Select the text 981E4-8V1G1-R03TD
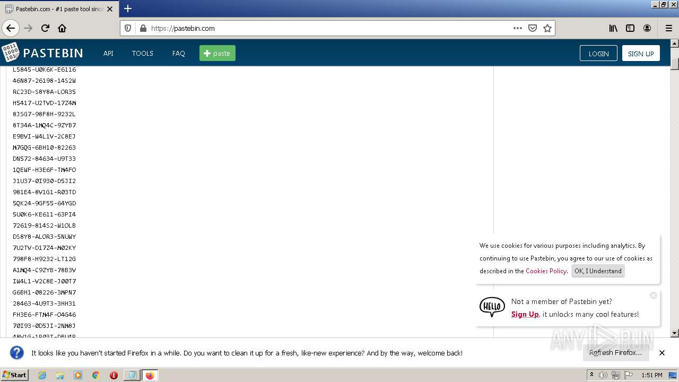The height and width of the screenshot is (382, 679). tap(45, 192)
